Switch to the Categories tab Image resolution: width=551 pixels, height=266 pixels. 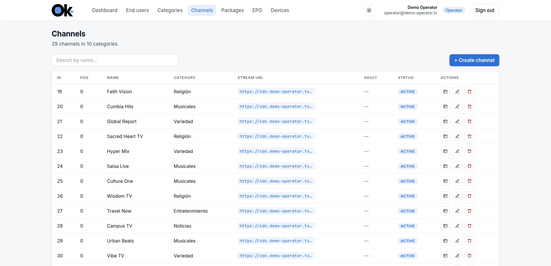click(x=170, y=10)
